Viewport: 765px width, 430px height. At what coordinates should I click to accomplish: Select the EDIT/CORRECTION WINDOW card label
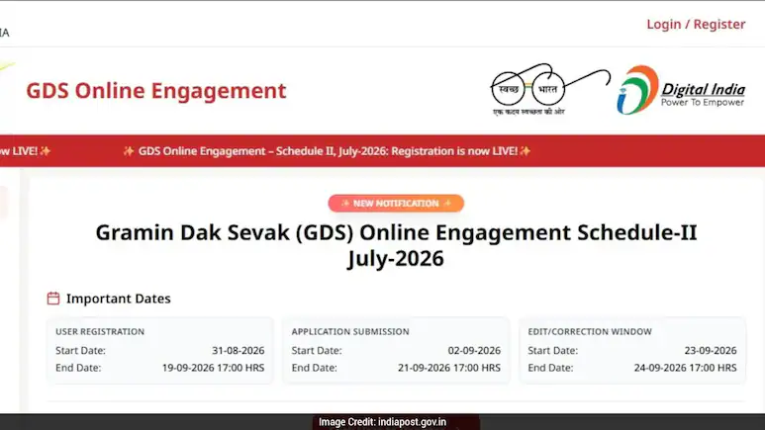(590, 331)
